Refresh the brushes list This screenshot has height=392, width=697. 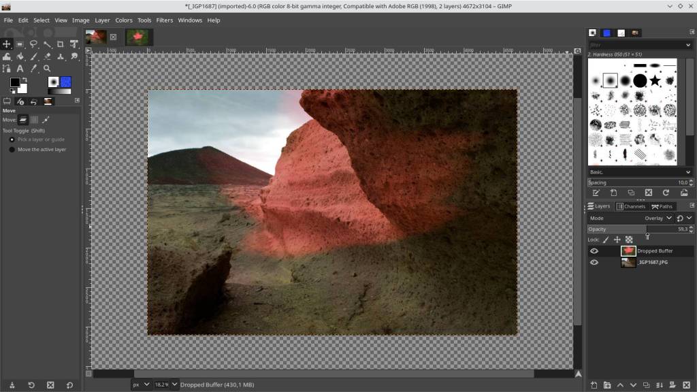(666, 193)
